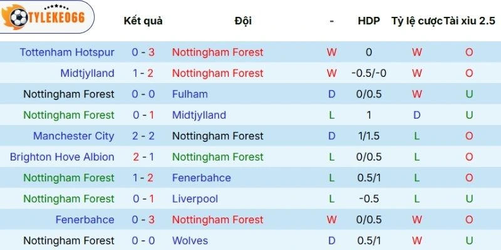Select the HDP column header
Viewport: 501px width, 250px height.
coord(369,21)
